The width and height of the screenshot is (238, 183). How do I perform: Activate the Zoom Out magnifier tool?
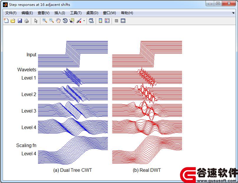52,21
